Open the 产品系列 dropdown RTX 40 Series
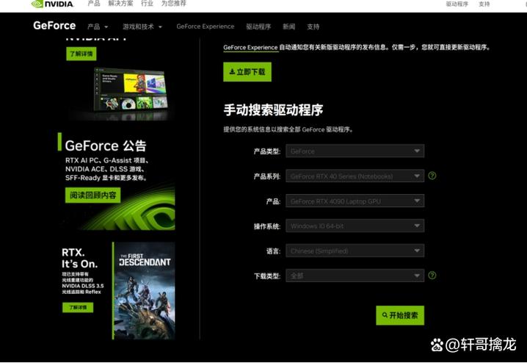Viewport: 527px width, 363px height. 355,176
